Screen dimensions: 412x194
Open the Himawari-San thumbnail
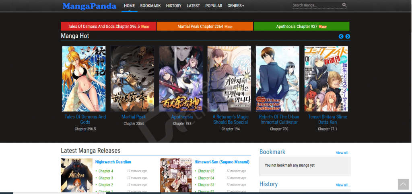[176, 176]
